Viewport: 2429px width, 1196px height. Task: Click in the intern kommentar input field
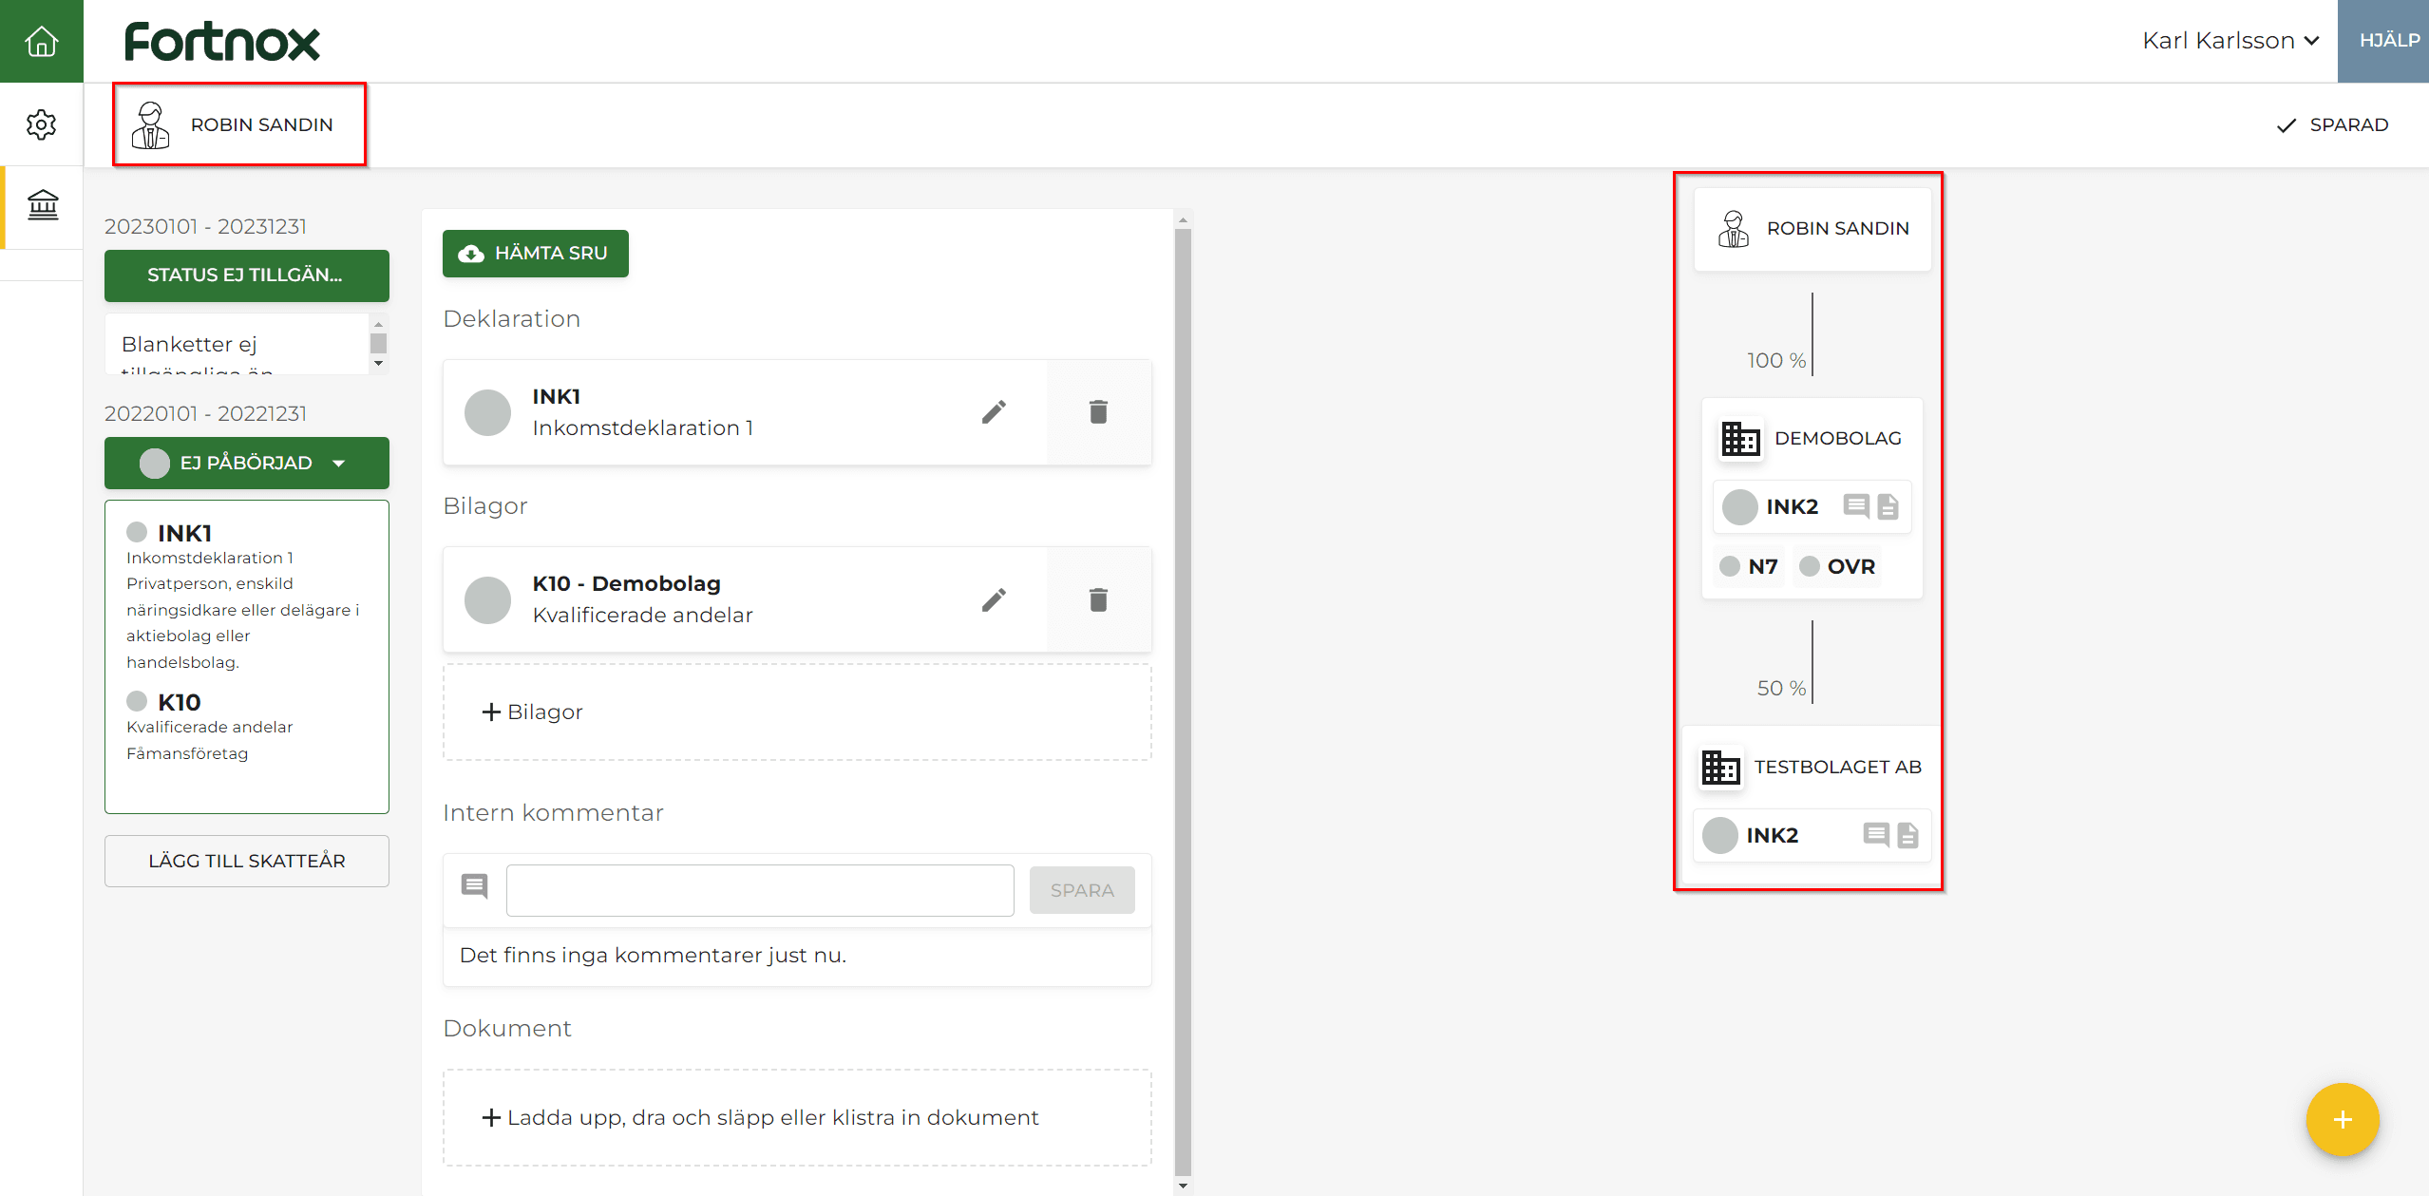pyautogui.click(x=760, y=890)
